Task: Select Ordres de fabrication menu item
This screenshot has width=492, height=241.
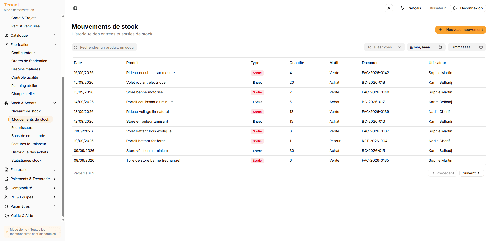Action: [x=29, y=61]
